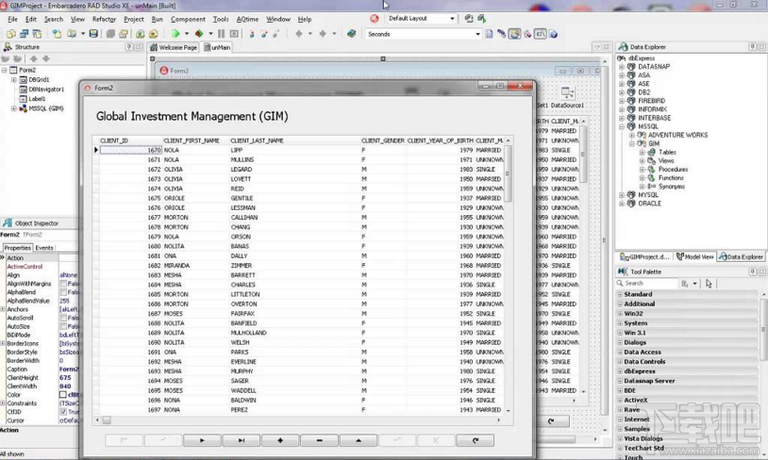Image resolution: width=768 pixels, height=460 pixels.
Task: Pin the Data Explorer panel
Action: click(752, 47)
